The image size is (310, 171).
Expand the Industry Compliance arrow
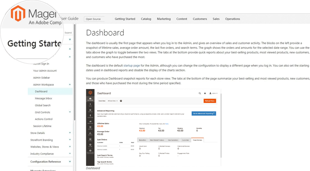(70, 154)
